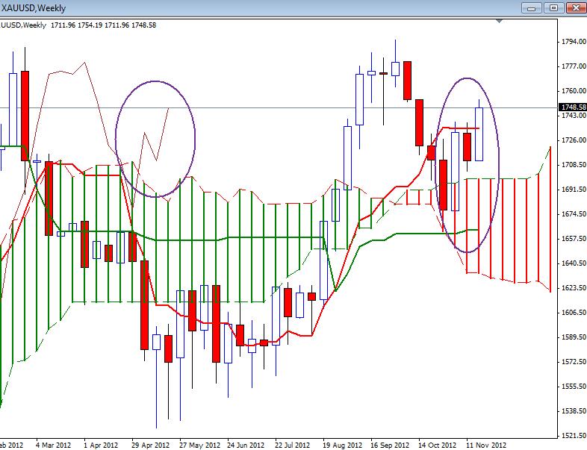
Task: Click the 16 Sep 2012 date label
Action: (390, 445)
